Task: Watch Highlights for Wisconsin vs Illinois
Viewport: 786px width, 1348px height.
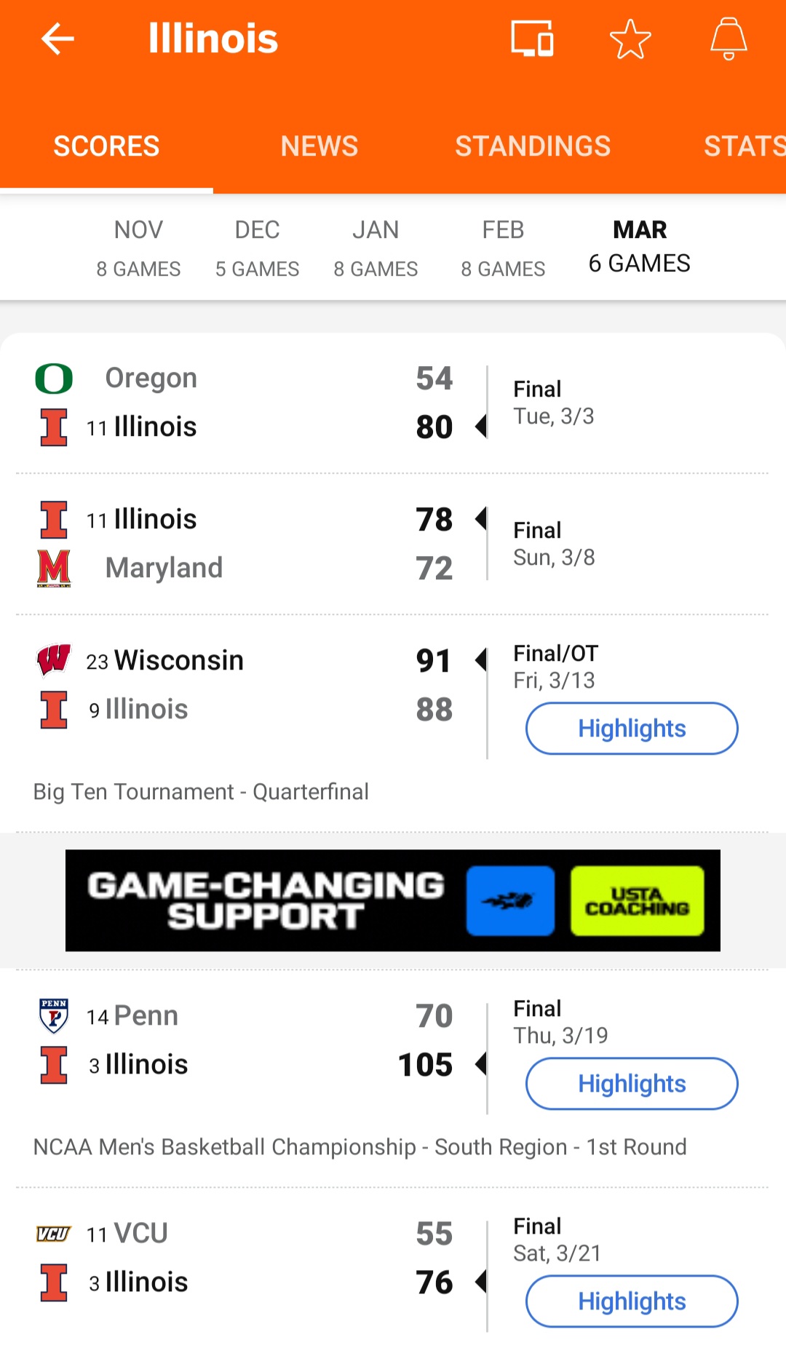Action: (x=632, y=729)
